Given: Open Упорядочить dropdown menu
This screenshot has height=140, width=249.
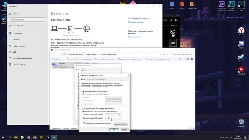Looking at the screenshot, I should tap(57, 59).
